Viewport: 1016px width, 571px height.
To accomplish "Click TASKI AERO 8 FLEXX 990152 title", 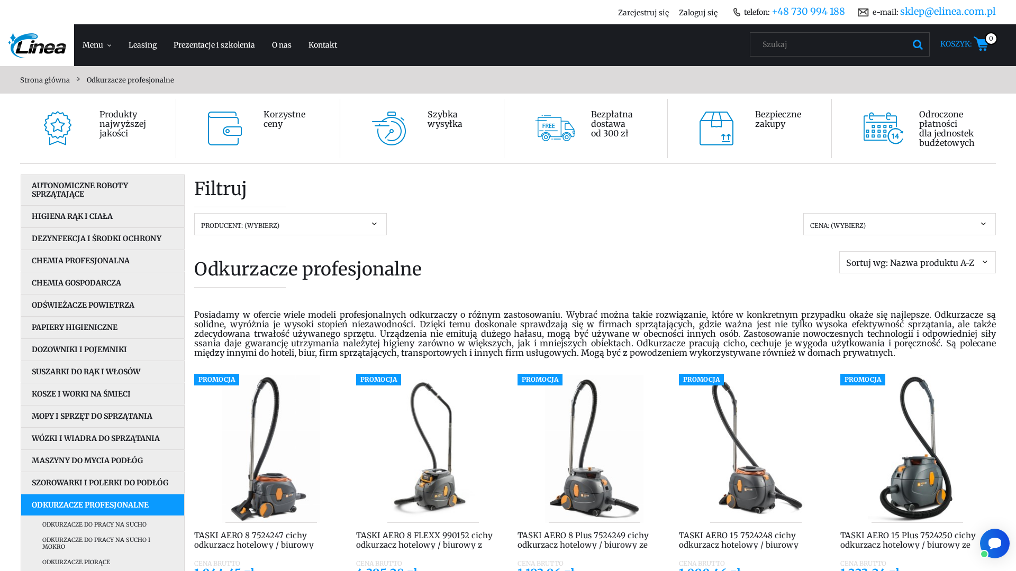I will point(424,540).
